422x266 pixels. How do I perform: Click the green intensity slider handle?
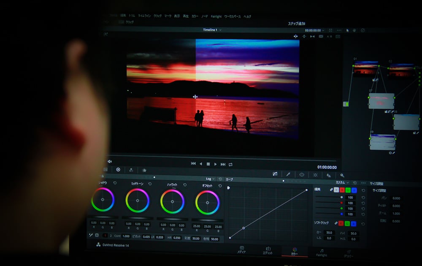coord(341,209)
